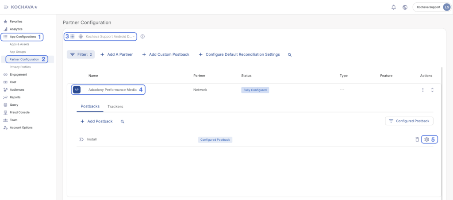
Task: Click Privacy Profiles in the sidebar
Action: [x=20, y=67]
